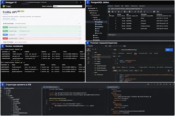Screen dimensions: 175x116
Task: Select Get All Users request in Postman
Action: 99,75
